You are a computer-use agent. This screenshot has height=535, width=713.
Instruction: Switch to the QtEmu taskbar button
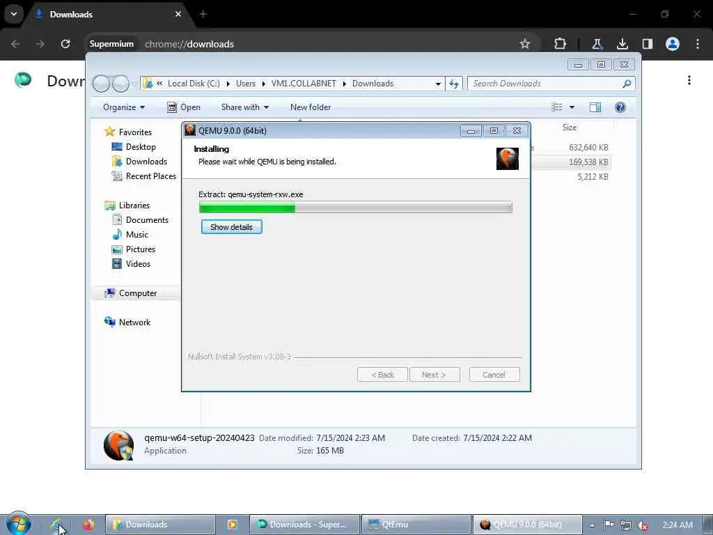click(x=416, y=525)
